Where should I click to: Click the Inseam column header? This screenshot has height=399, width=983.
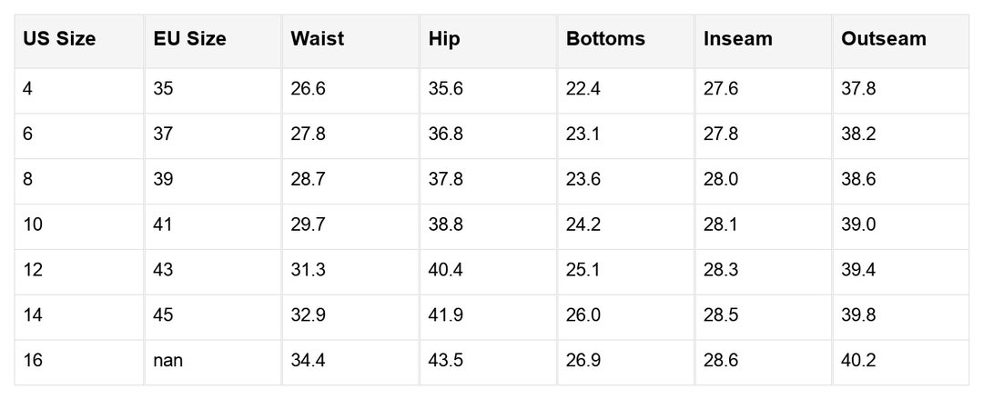[737, 39]
